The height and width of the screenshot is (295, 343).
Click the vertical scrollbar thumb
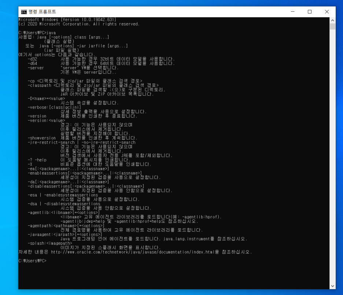[x=332, y=26]
